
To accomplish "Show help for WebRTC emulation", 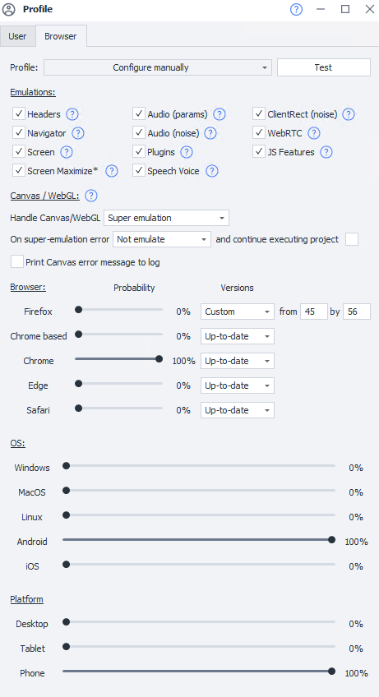I will point(314,133).
